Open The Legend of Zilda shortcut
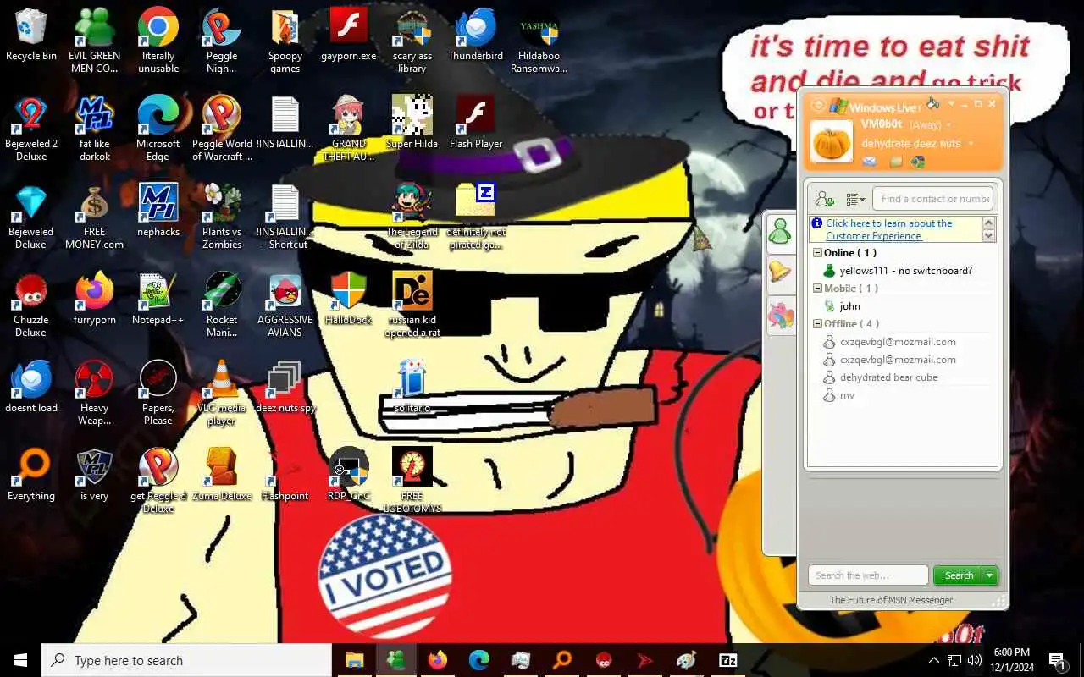Screen dimensions: 1084x677 [412, 217]
